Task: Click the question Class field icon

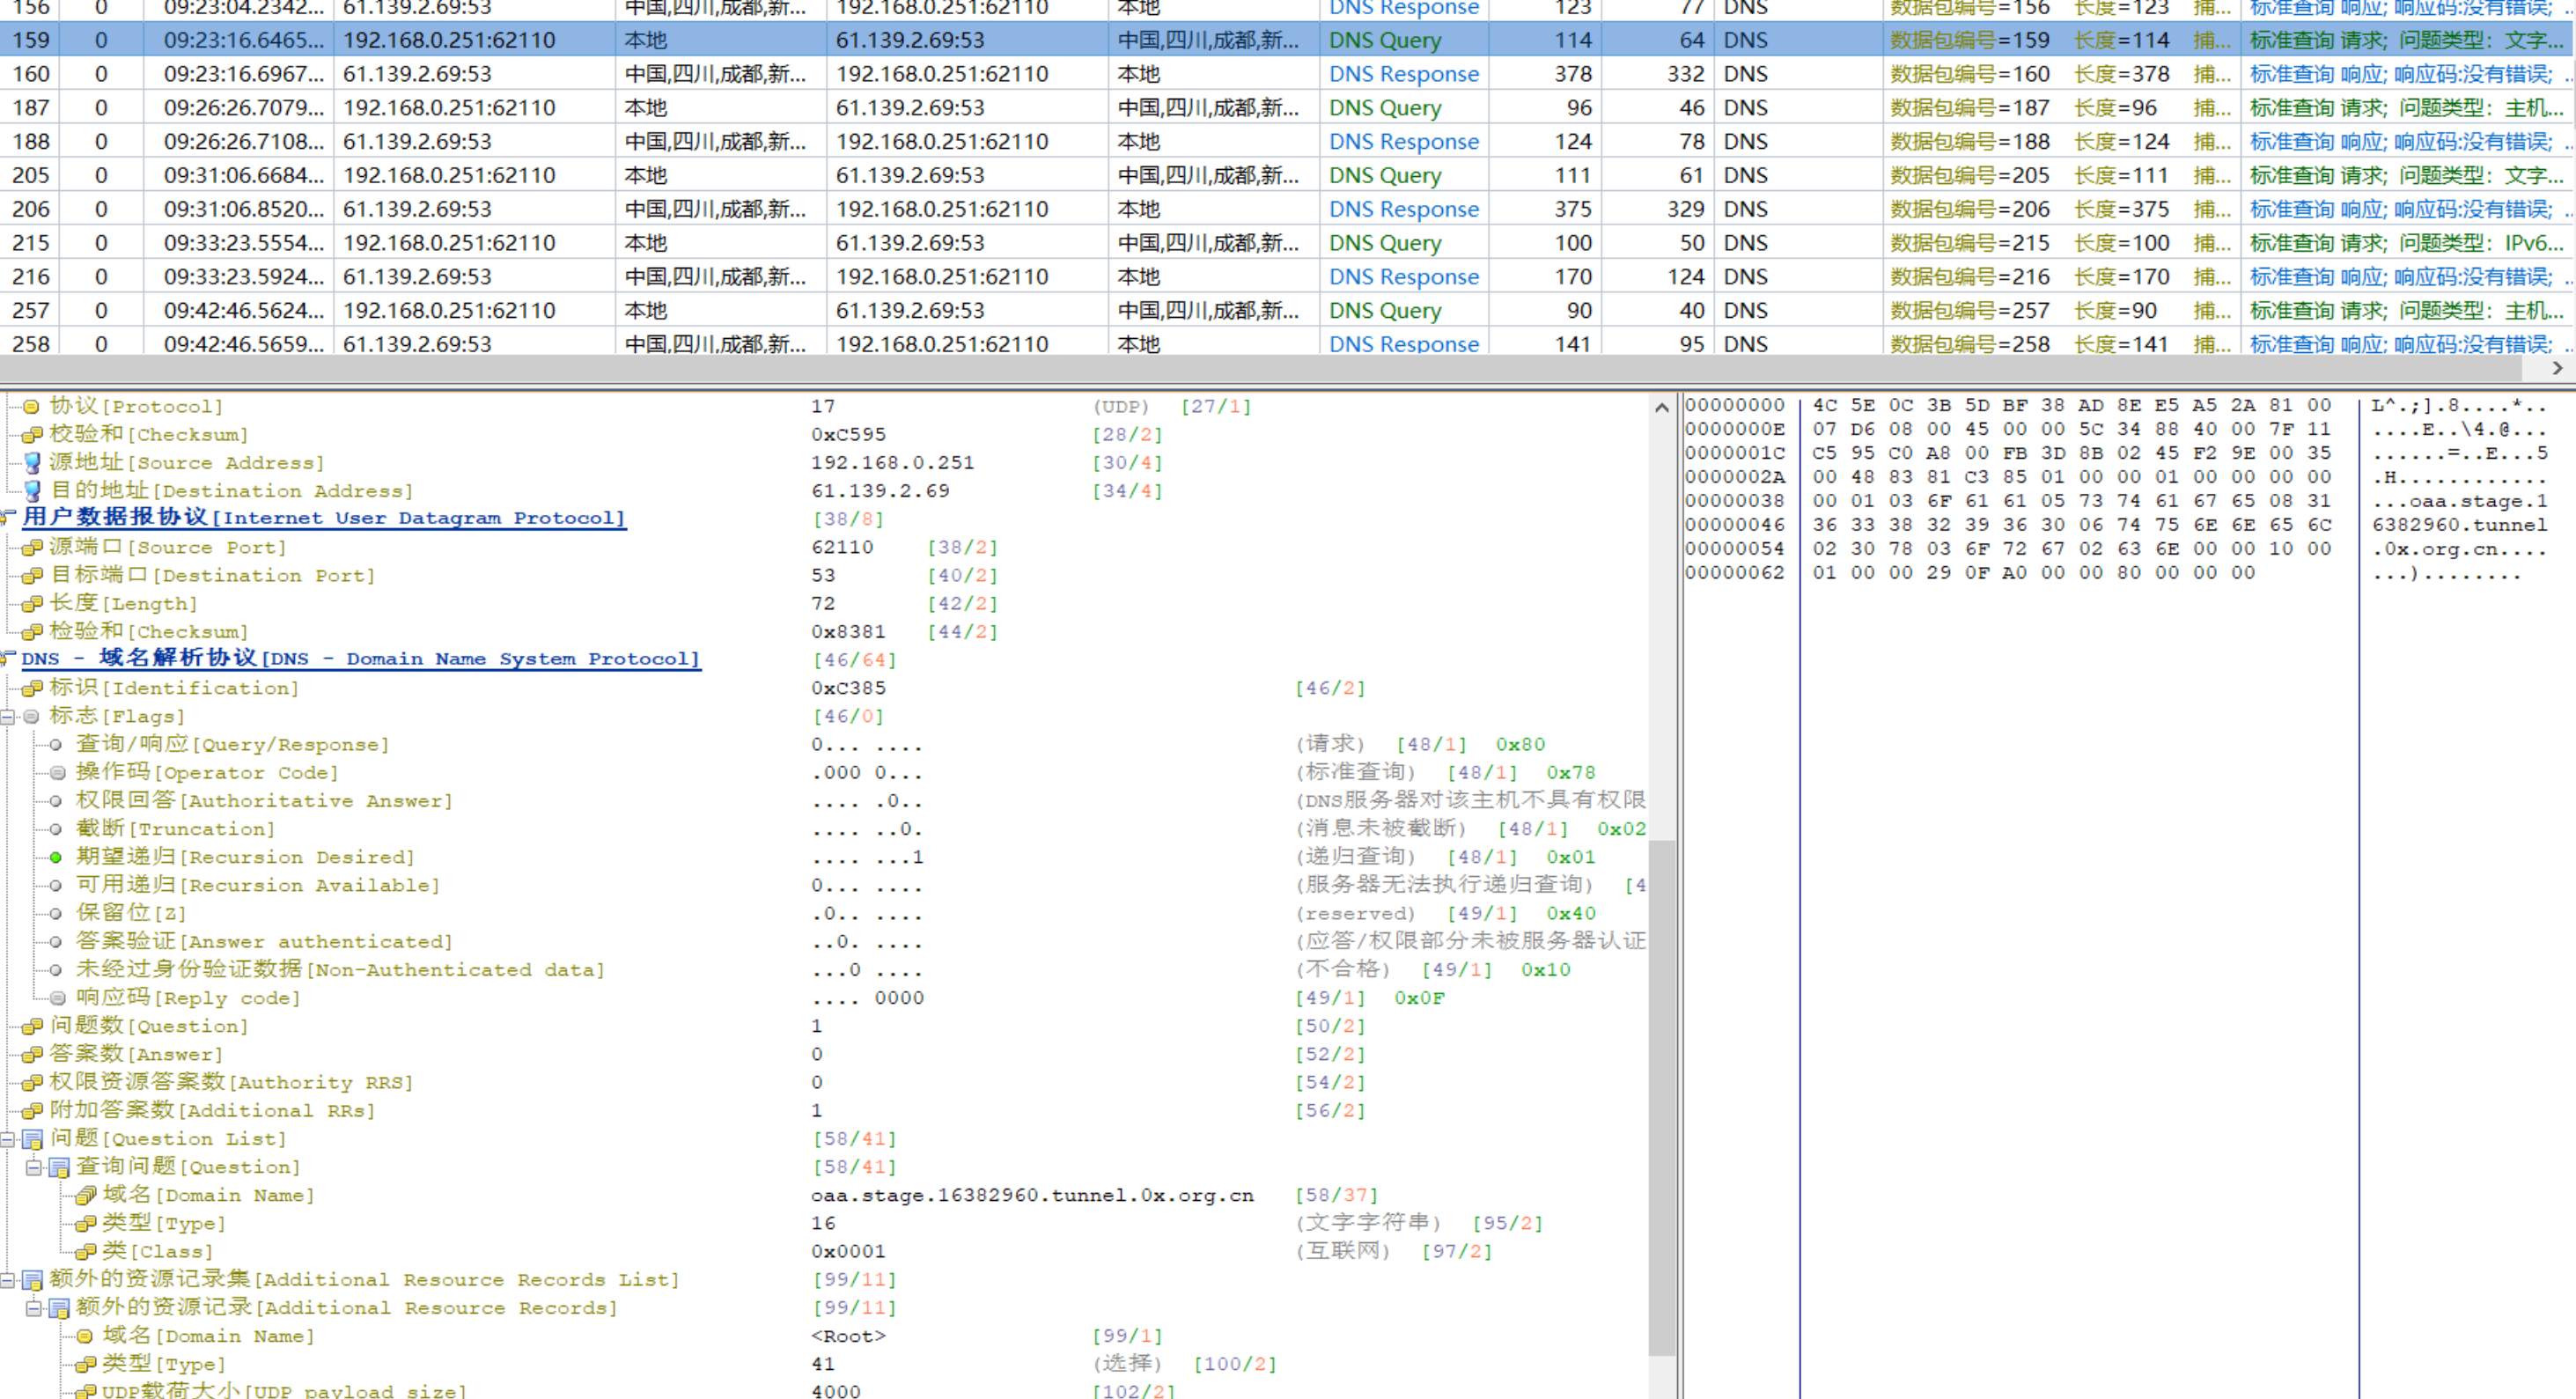Action: point(85,1251)
